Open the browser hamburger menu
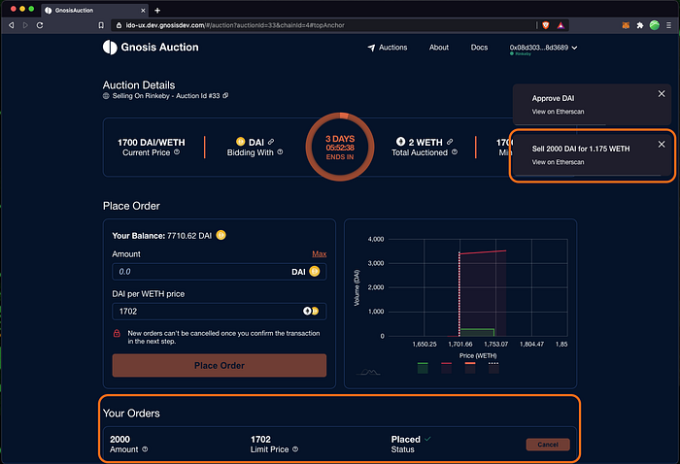The image size is (680, 464). (x=668, y=25)
